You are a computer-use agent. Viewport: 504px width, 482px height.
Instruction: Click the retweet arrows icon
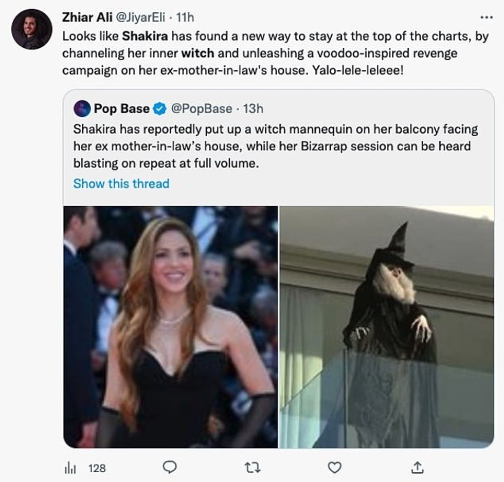tap(252, 467)
